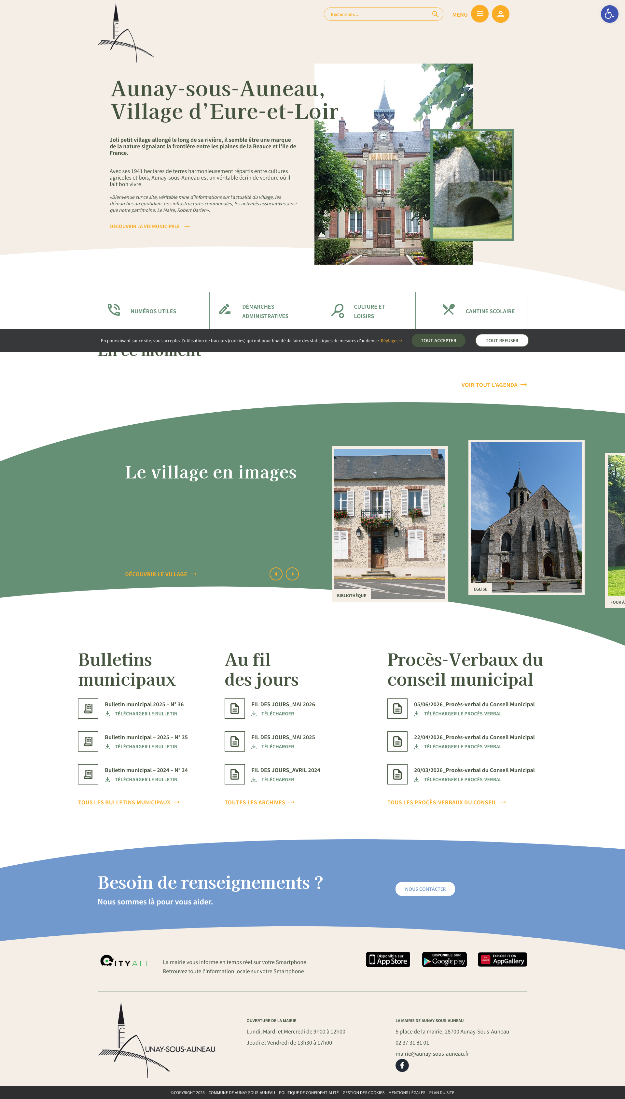Click the TOUT REFUSER cookies button

(502, 340)
